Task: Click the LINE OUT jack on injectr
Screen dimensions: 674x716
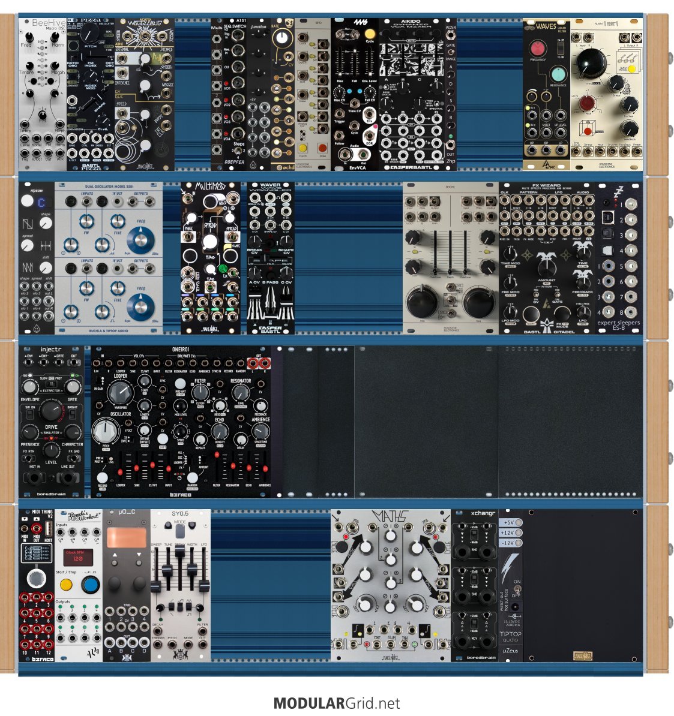Action: pos(68,478)
